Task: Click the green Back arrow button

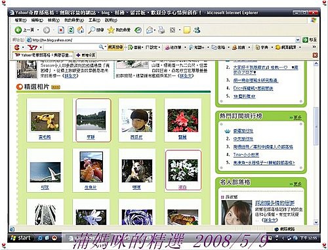Action: point(18,30)
